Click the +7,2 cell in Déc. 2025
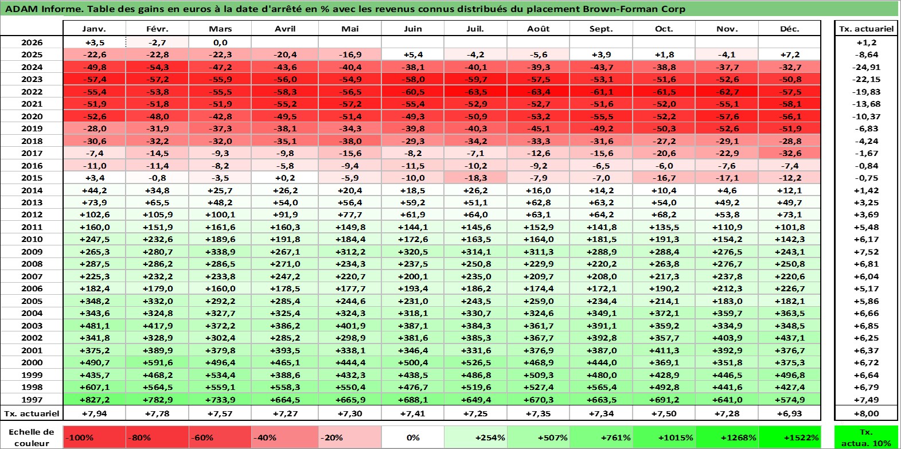Screen dimensions: 901x449 pos(790,54)
